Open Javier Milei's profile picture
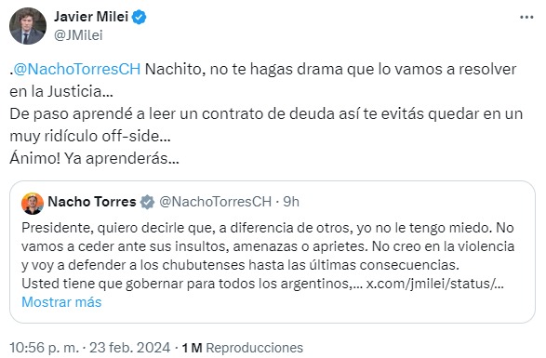This screenshot has width=546, height=358. 28,26
